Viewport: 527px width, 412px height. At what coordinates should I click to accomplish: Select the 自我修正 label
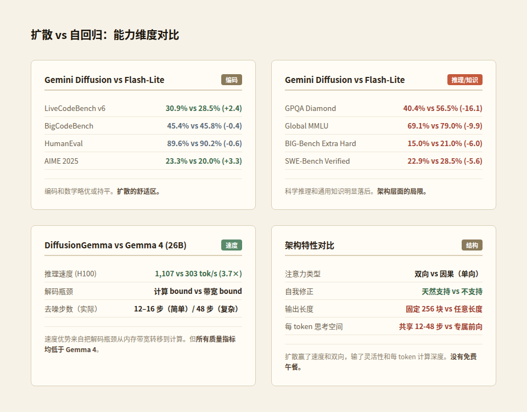pyautogui.click(x=299, y=291)
